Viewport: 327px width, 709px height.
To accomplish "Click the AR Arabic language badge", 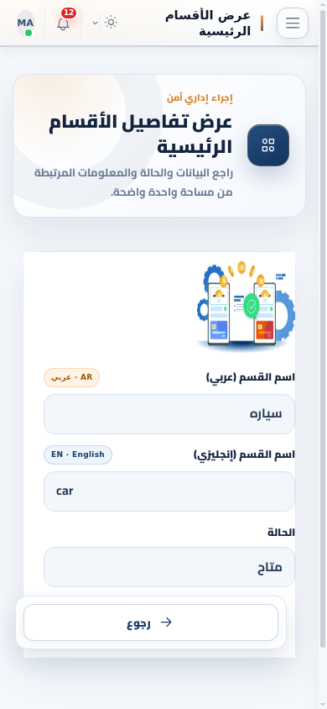I will pyautogui.click(x=72, y=377).
